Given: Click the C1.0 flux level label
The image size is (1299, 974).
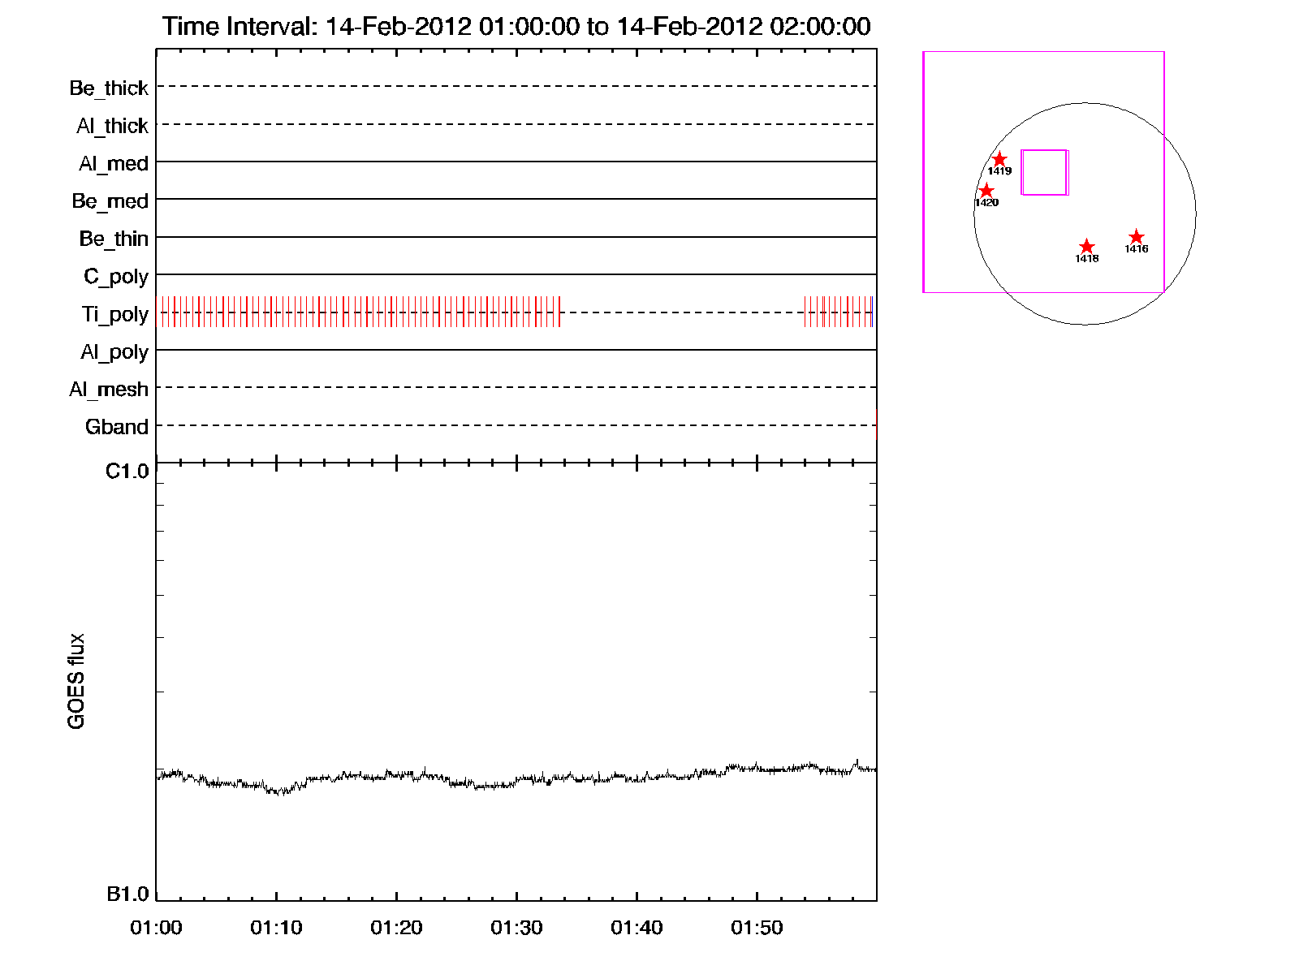Looking at the screenshot, I should click(127, 472).
